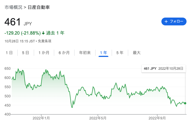Open the 市場概況 breadcrumb link
Screen dimensions: 191x125
(13, 7)
